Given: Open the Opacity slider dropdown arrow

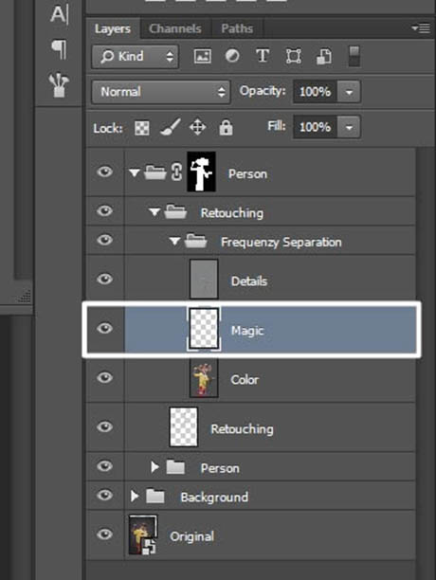Looking at the screenshot, I should [349, 92].
